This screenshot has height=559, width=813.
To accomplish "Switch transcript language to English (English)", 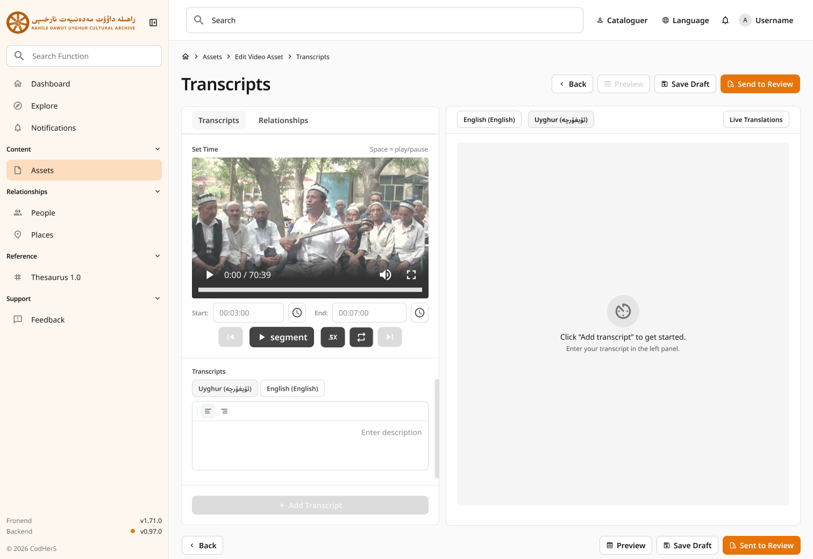I will click(x=293, y=388).
